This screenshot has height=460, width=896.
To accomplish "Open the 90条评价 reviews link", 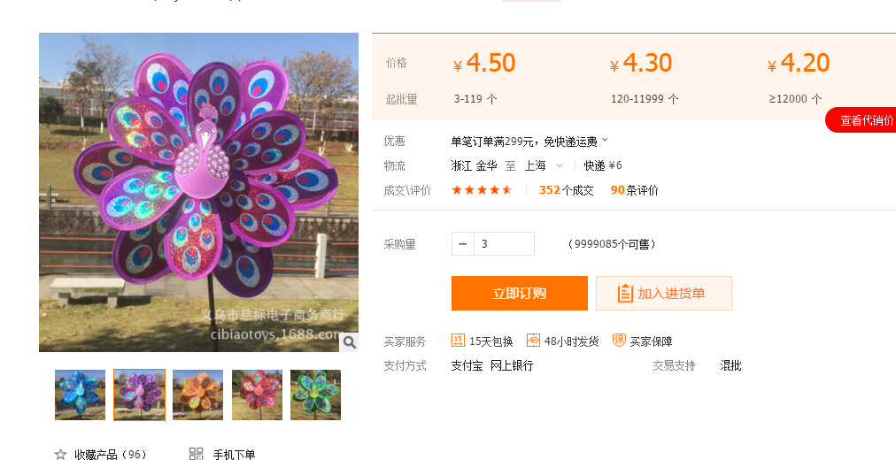I will 634,190.
